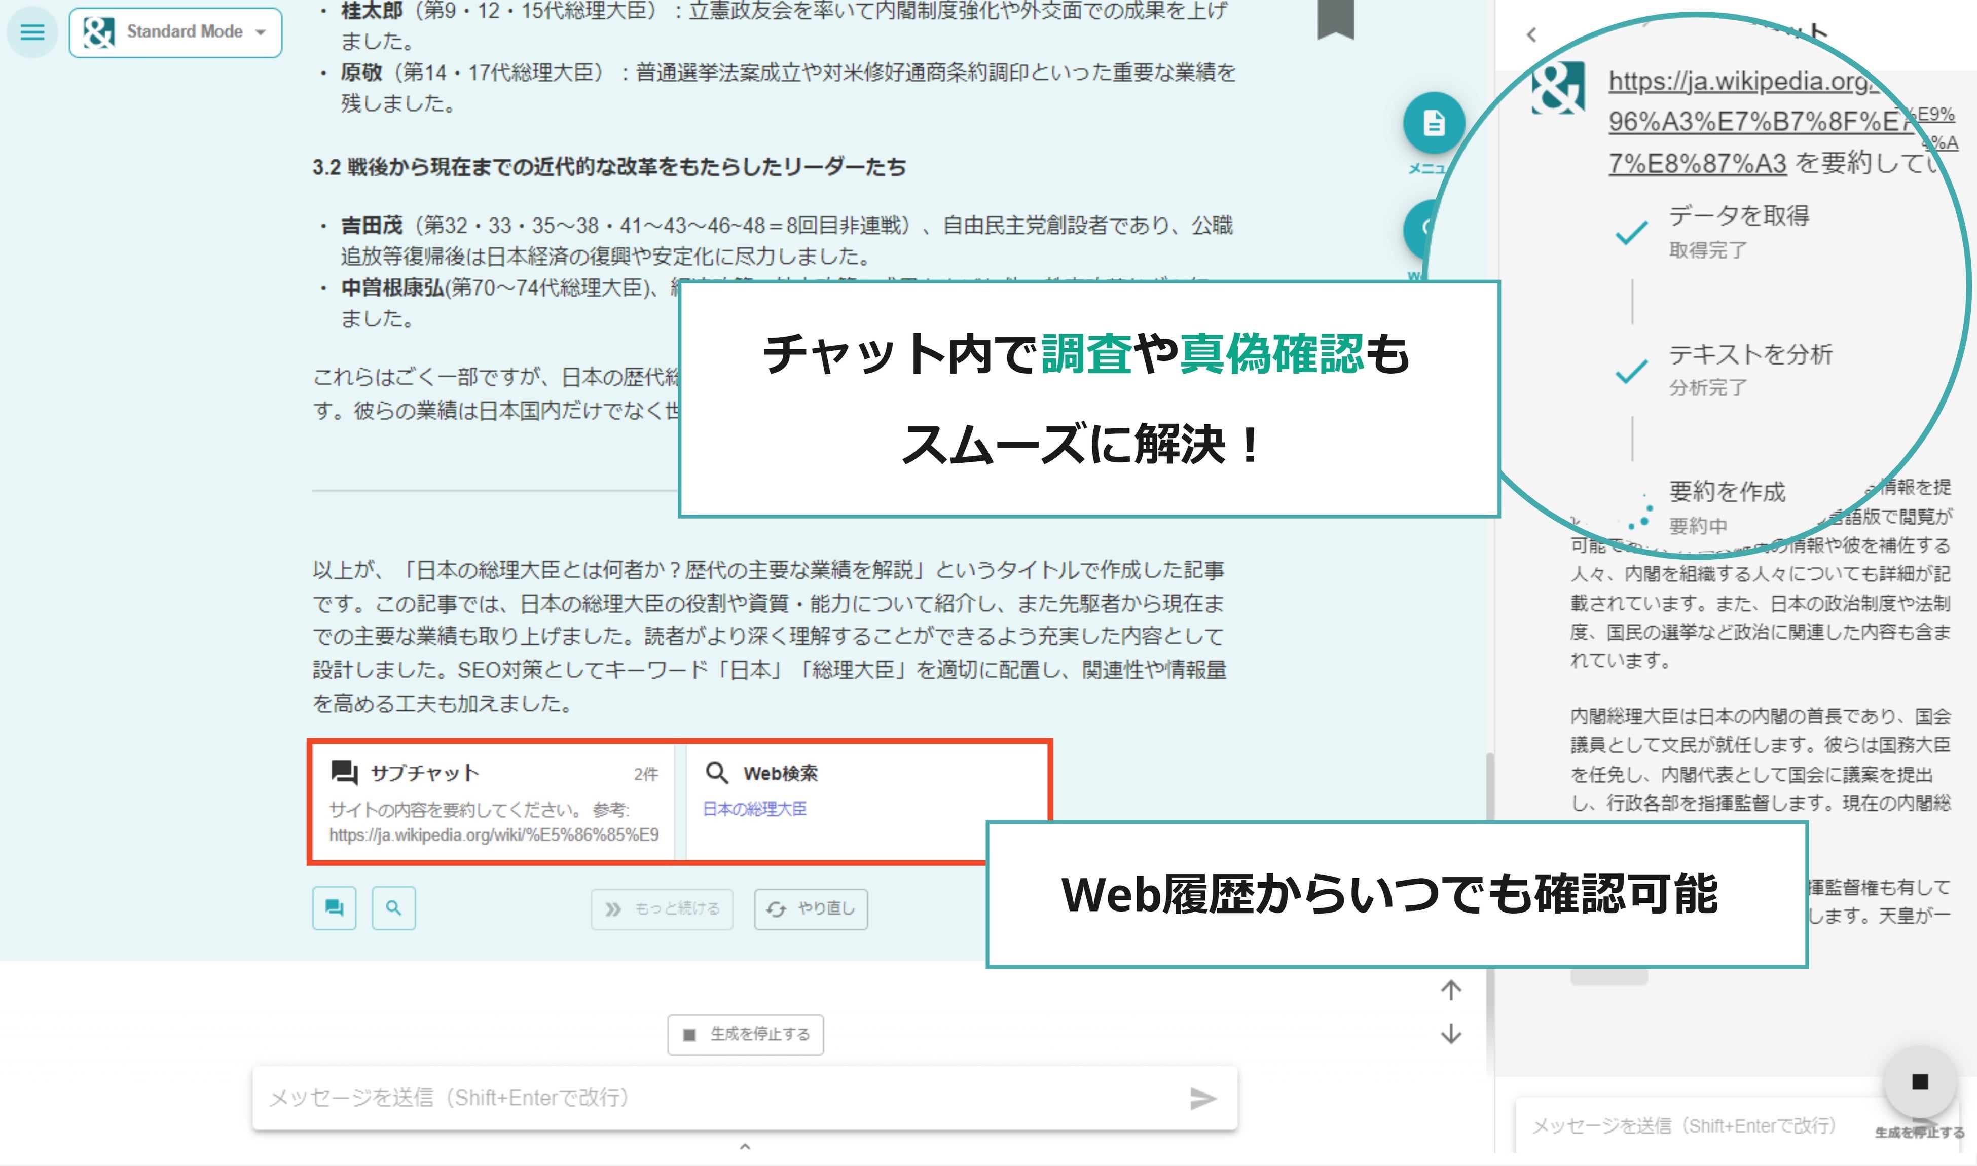The height and width of the screenshot is (1166, 1977).
Task: Expand the input area with bottom chevron
Action: (745, 1147)
